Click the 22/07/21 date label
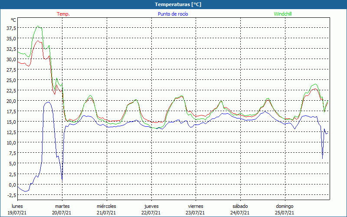The image size is (347, 217). click(x=151, y=213)
